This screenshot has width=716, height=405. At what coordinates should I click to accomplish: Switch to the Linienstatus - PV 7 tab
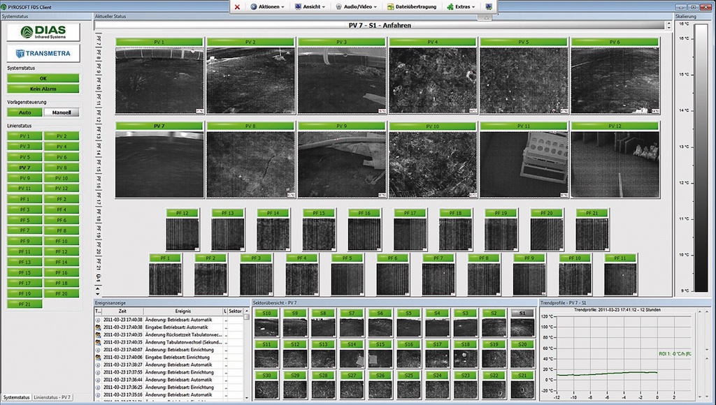click(x=51, y=397)
